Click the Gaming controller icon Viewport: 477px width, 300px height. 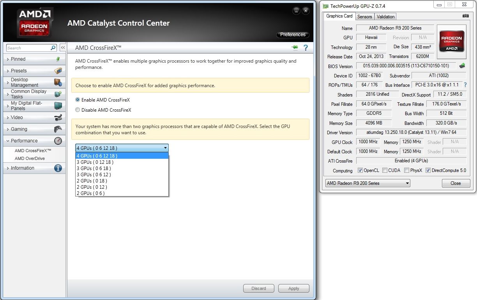58,129
